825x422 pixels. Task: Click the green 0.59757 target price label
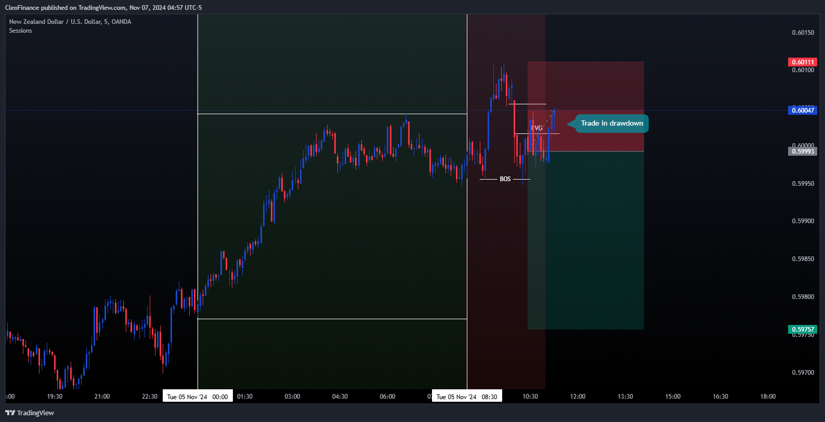[x=803, y=329]
